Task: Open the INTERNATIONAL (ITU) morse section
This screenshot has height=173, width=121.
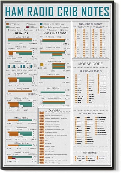Action: (x=91, y=114)
